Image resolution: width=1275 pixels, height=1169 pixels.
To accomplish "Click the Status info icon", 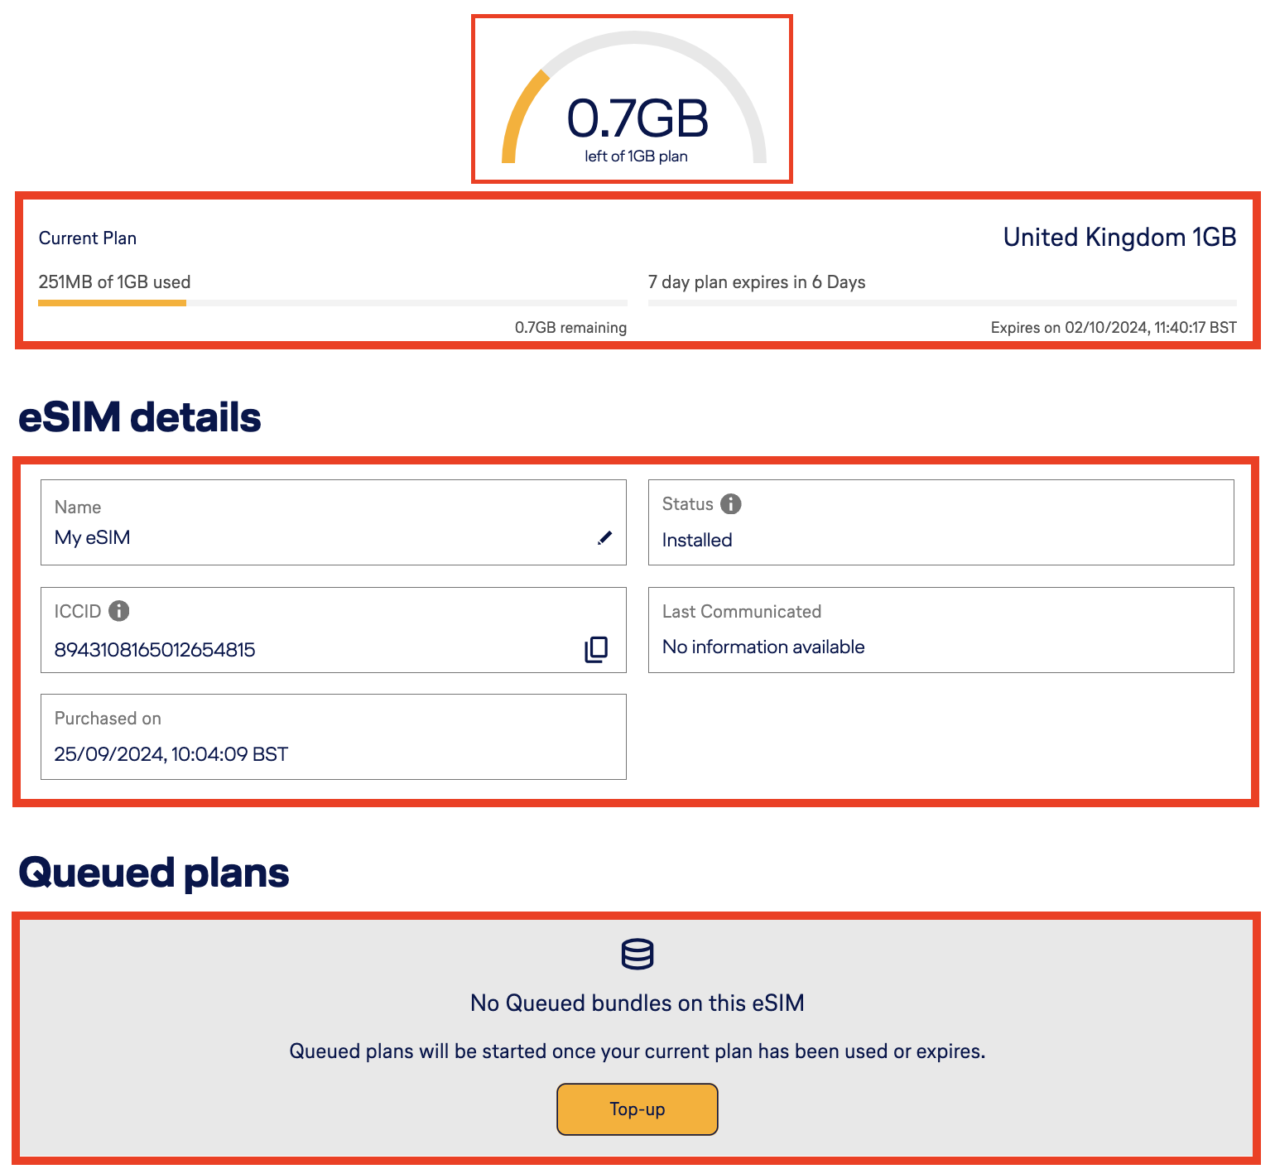I will click(731, 504).
